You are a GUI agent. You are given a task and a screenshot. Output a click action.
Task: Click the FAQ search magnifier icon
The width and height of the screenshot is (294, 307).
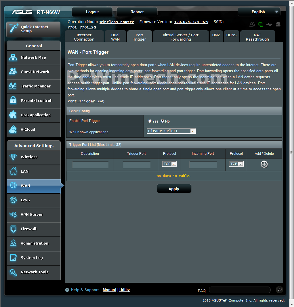click(x=279, y=289)
